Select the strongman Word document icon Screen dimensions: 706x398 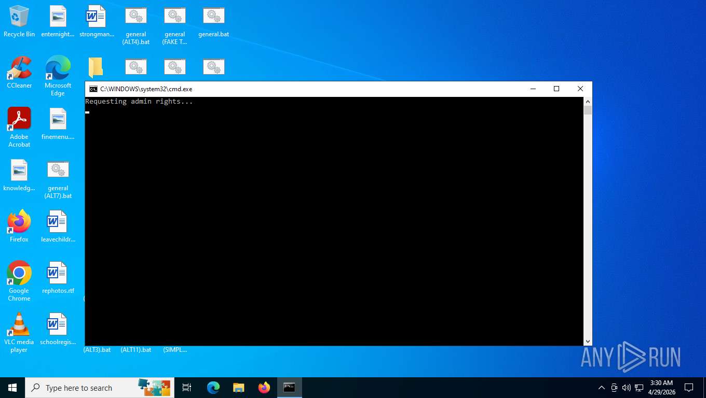[97, 22]
